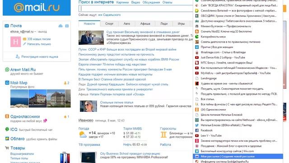Click the pink avatar with letter Н
Screen dimensions: 289x163
tap(15, 42)
